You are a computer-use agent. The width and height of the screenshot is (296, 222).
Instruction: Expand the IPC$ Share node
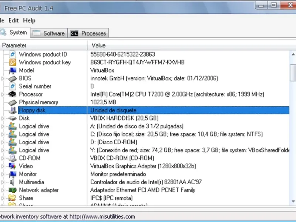[x=3, y=198]
